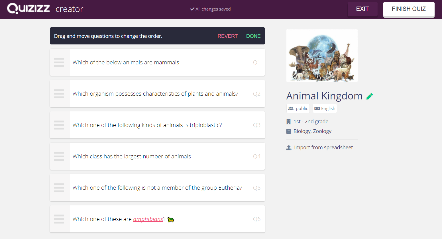Exit the quiz creator with the EXIT button
Screen dimensions: 442x239
pos(362,9)
